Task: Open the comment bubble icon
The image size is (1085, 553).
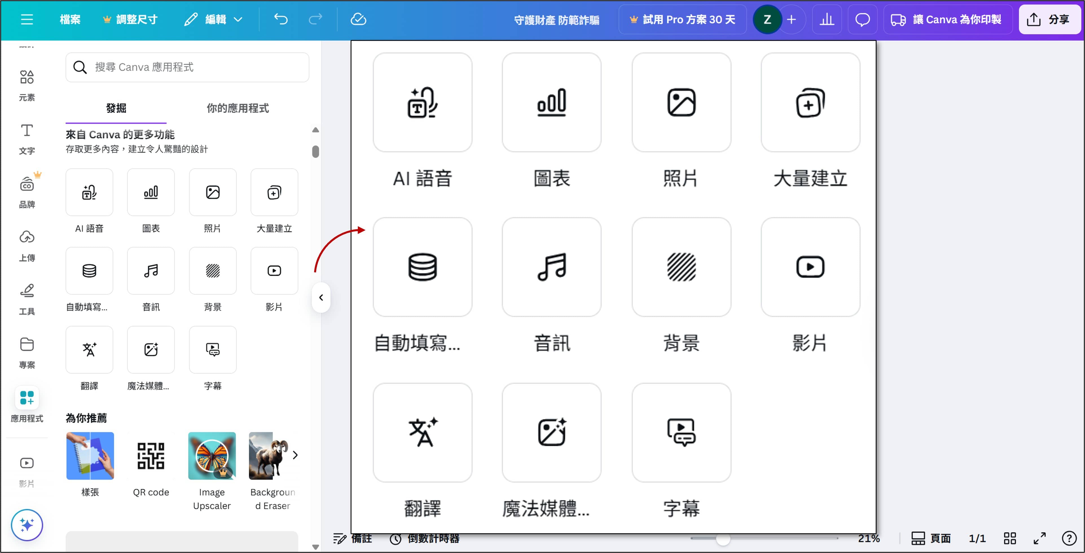Action: [862, 19]
